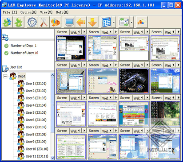Click the user list scrollbar down arrow

coord(52,158)
